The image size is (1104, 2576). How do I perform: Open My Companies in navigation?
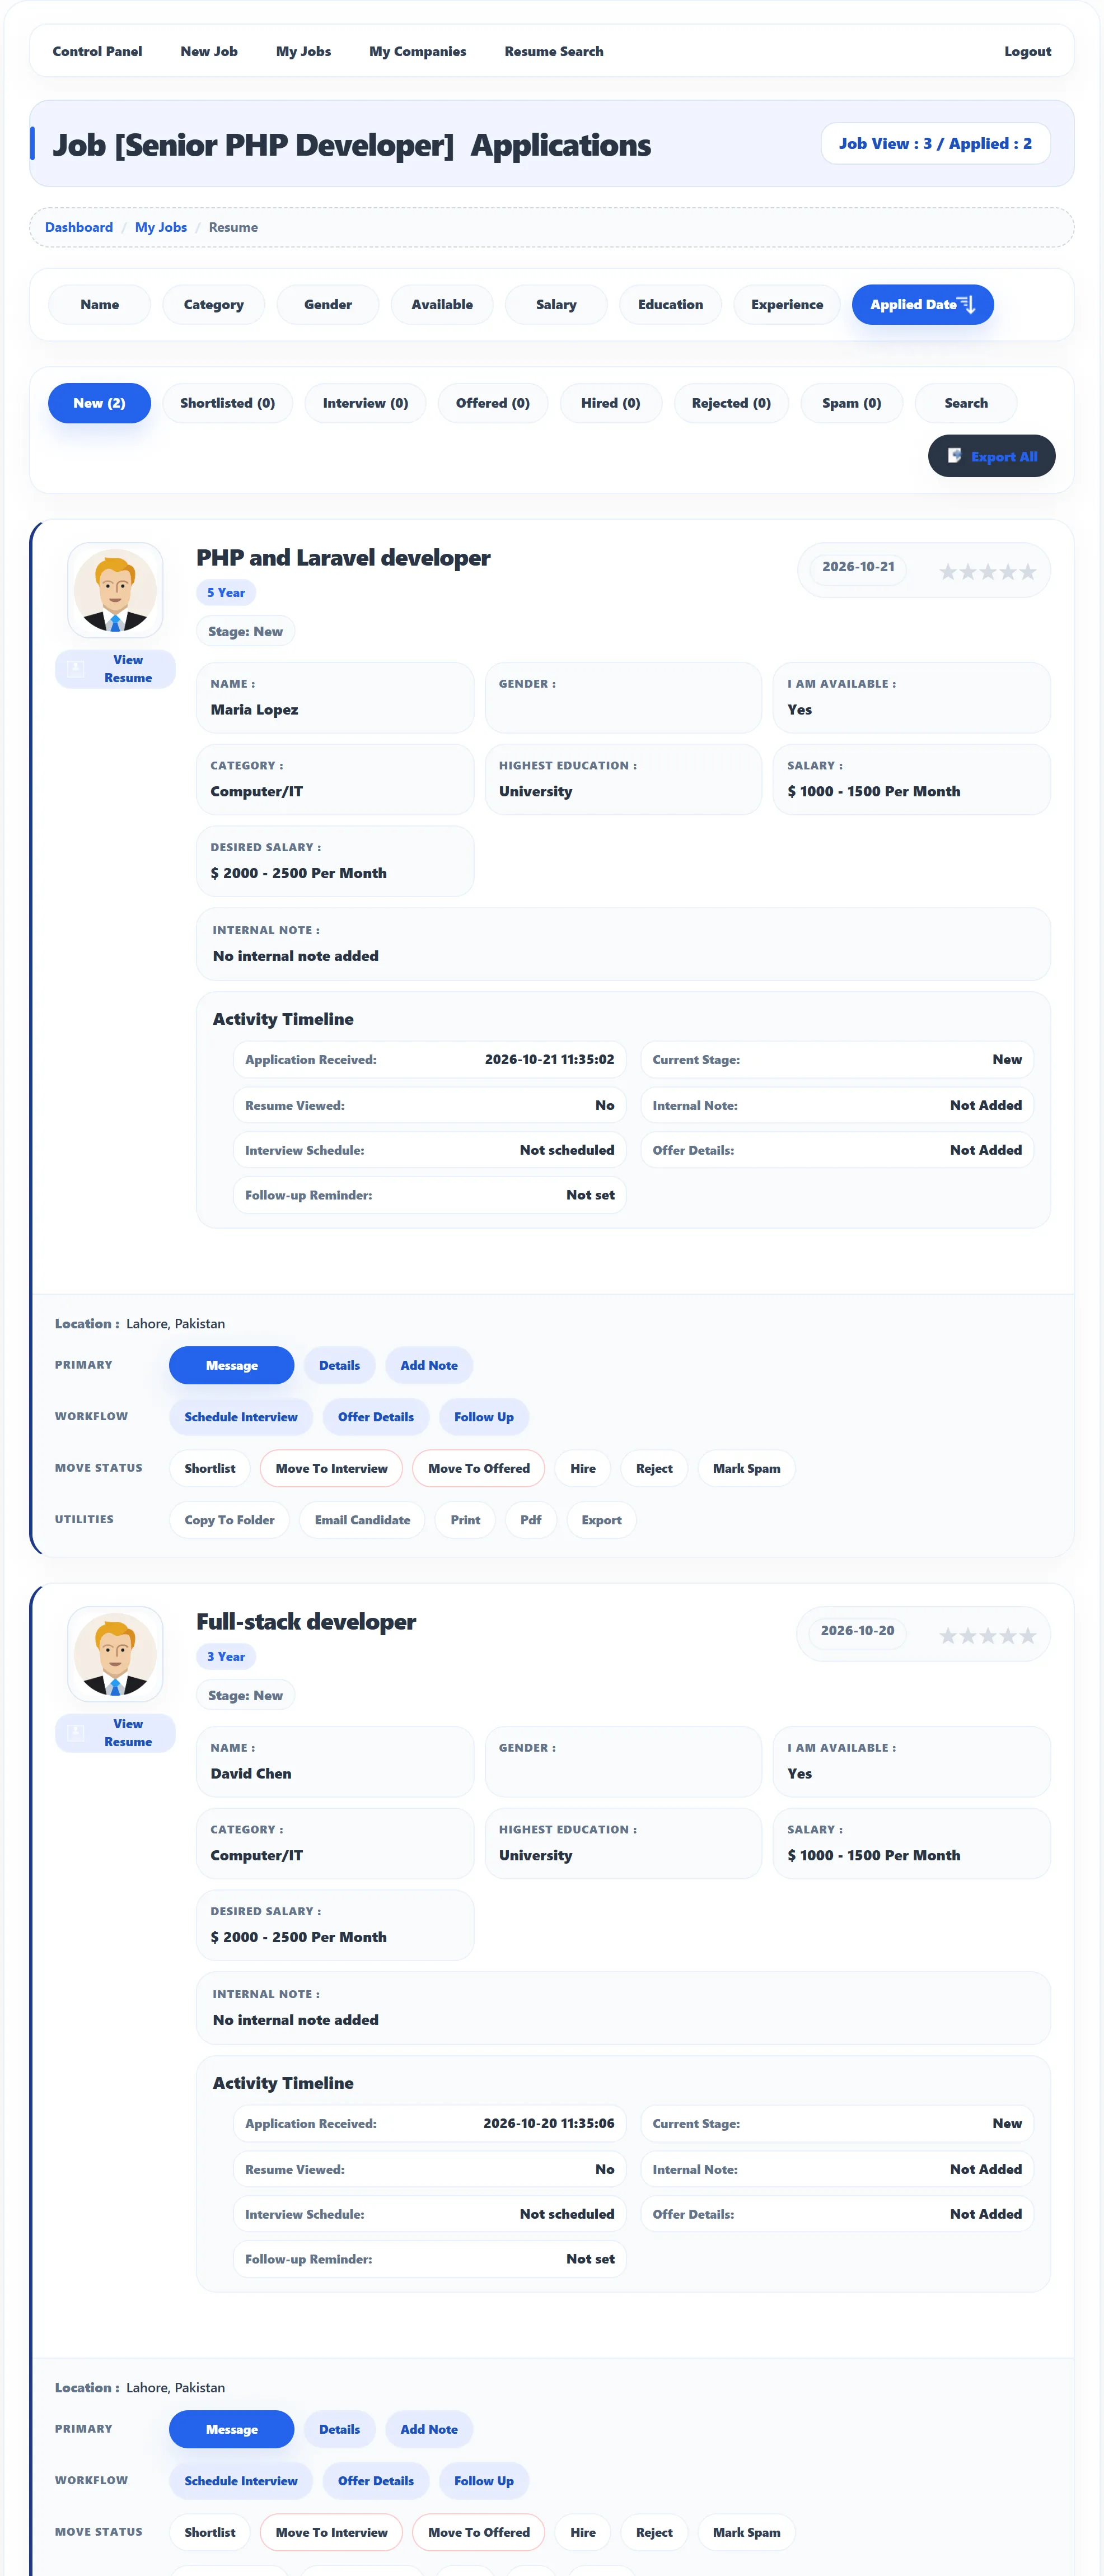[x=417, y=51]
